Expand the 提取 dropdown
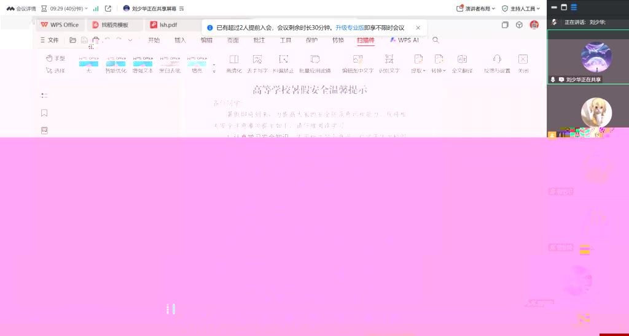The width and height of the screenshot is (629, 336). 418,71
